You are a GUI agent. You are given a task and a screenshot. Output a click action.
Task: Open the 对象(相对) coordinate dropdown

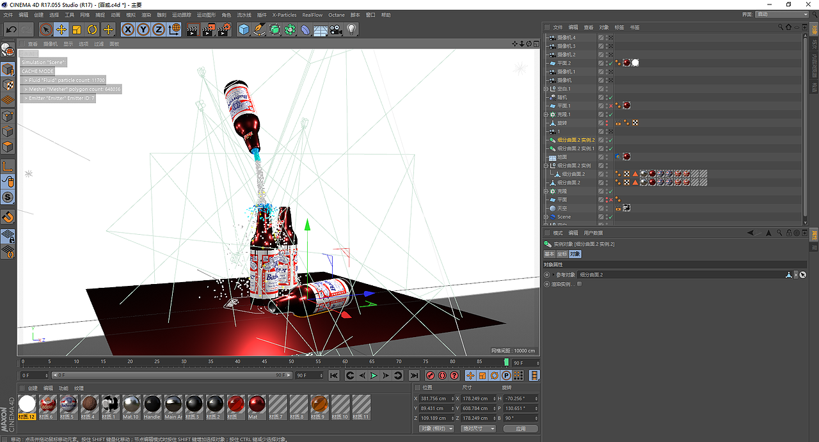tap(436, 428)
